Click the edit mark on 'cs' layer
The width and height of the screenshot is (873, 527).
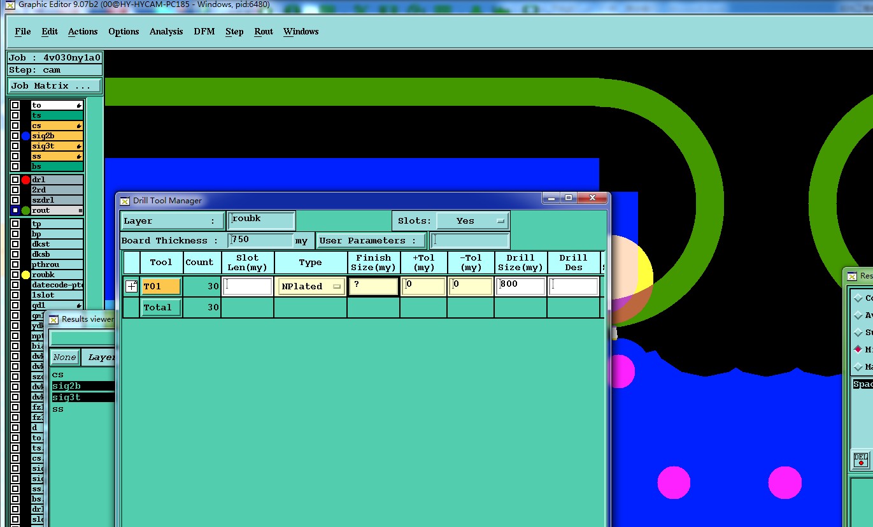(79, 126)
